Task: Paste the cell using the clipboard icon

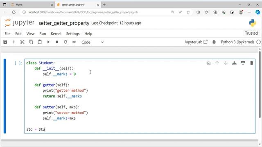Action: [40, 42]
